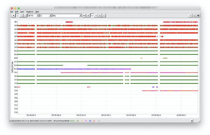210x135 pixels.
Task: Click the R02 satellite label
Action: click(x=16, y=51)
